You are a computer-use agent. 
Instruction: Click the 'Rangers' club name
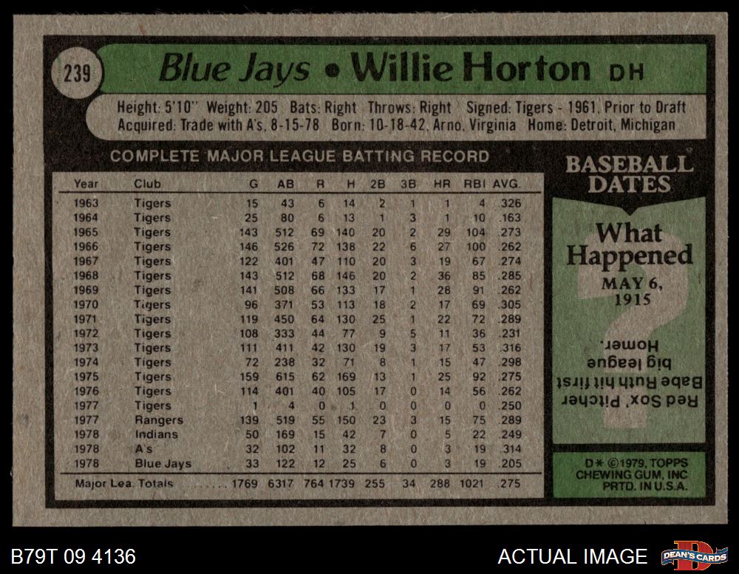point(159,420)
